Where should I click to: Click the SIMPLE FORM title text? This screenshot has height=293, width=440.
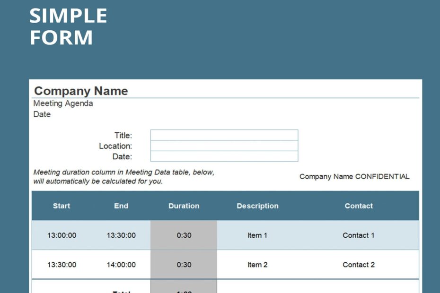pyautogui.click(x=68, y=27)
